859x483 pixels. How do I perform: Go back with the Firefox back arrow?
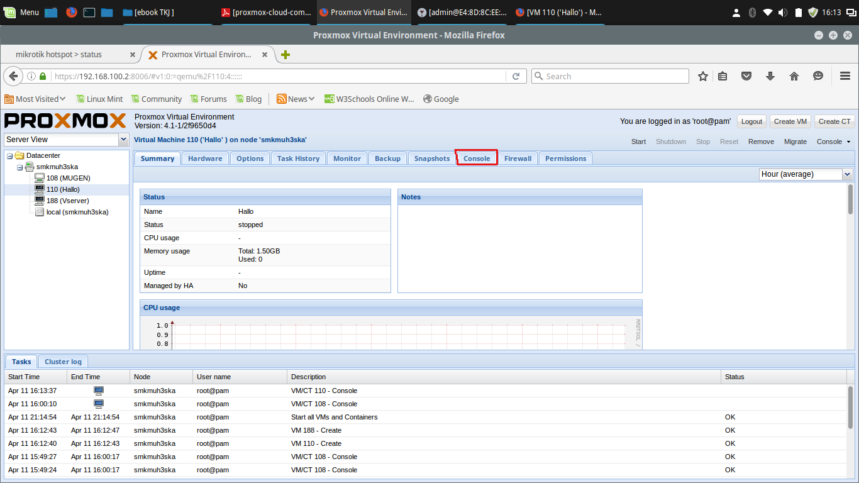pos(14,76)
